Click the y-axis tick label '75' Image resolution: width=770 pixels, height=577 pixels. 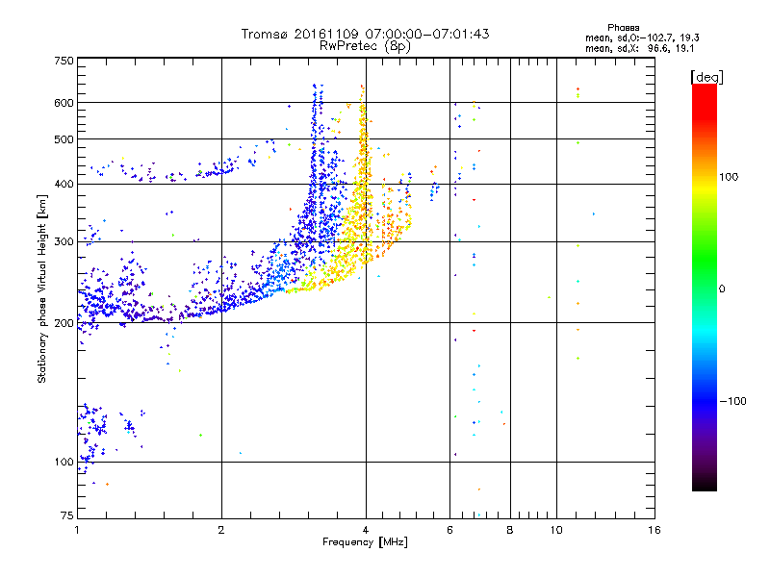[67, 515]
